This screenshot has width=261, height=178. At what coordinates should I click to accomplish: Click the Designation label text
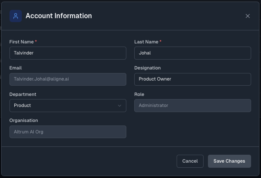pyautogui.click(x=147, y=68)
